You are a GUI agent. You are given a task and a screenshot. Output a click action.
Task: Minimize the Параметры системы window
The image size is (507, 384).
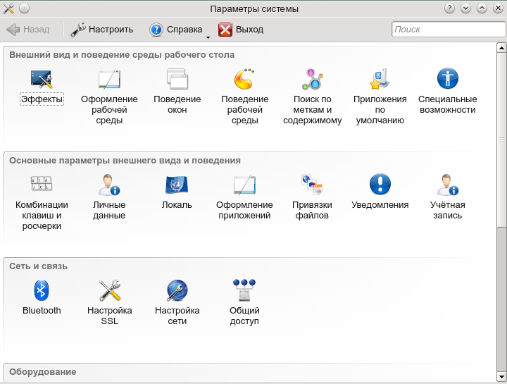465,8
